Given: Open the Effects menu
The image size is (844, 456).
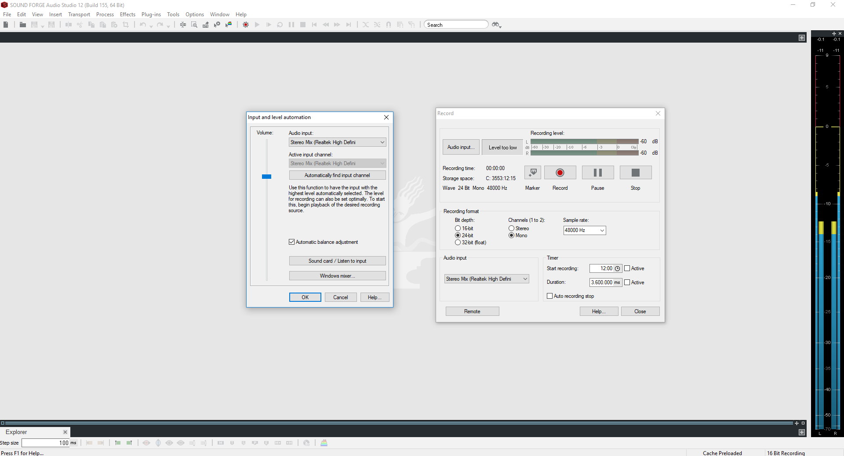Looking at the screenshot, I should point(127,14).
